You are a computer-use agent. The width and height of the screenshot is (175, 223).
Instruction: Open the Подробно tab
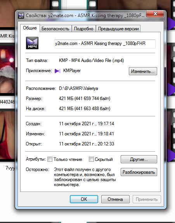coord(84,29)
